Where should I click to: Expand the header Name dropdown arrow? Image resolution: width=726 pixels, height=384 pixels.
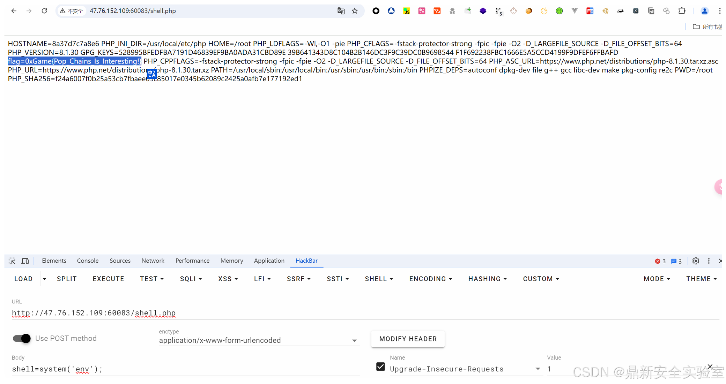coord(538,369)
